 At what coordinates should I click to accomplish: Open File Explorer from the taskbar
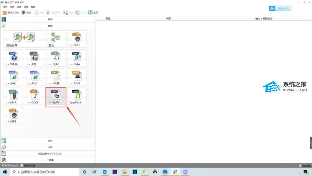tap(125, 172)
